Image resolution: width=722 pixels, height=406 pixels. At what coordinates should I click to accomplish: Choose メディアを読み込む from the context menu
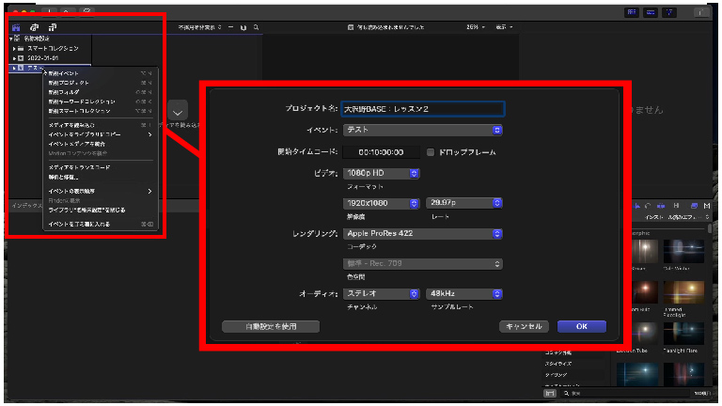click(x=101, y=125)
